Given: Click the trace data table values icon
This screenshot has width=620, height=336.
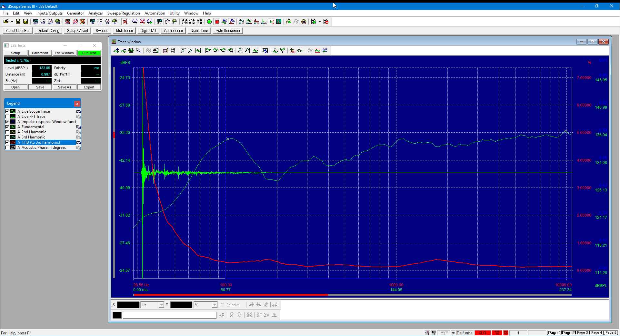Looking at the screenshot, I should coord(173,50).
